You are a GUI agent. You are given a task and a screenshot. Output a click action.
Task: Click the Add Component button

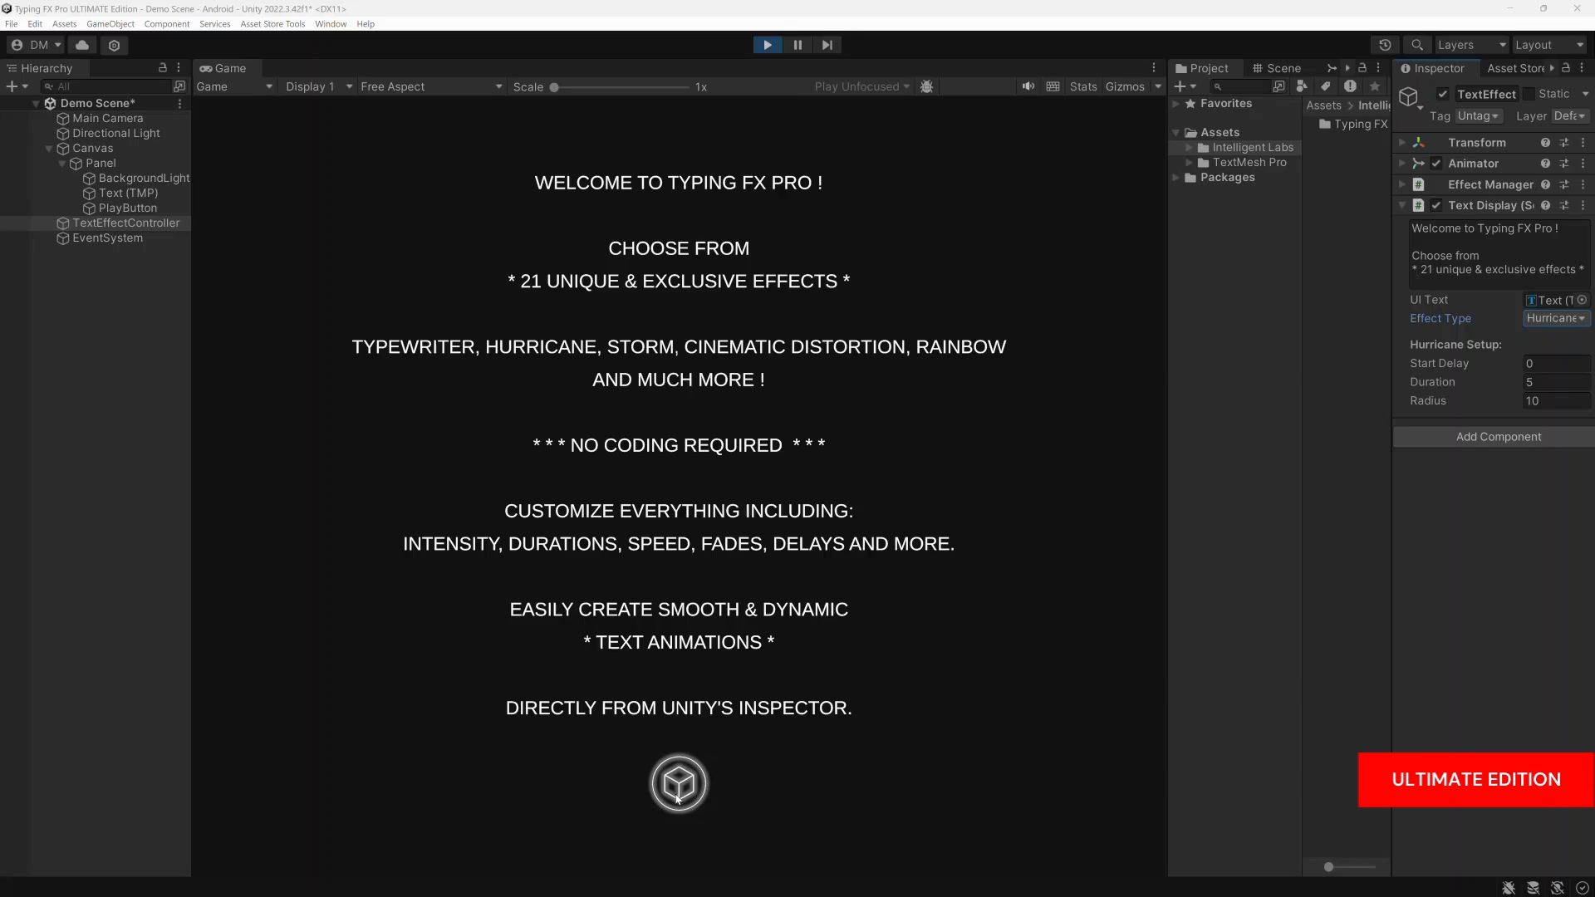1498,437
